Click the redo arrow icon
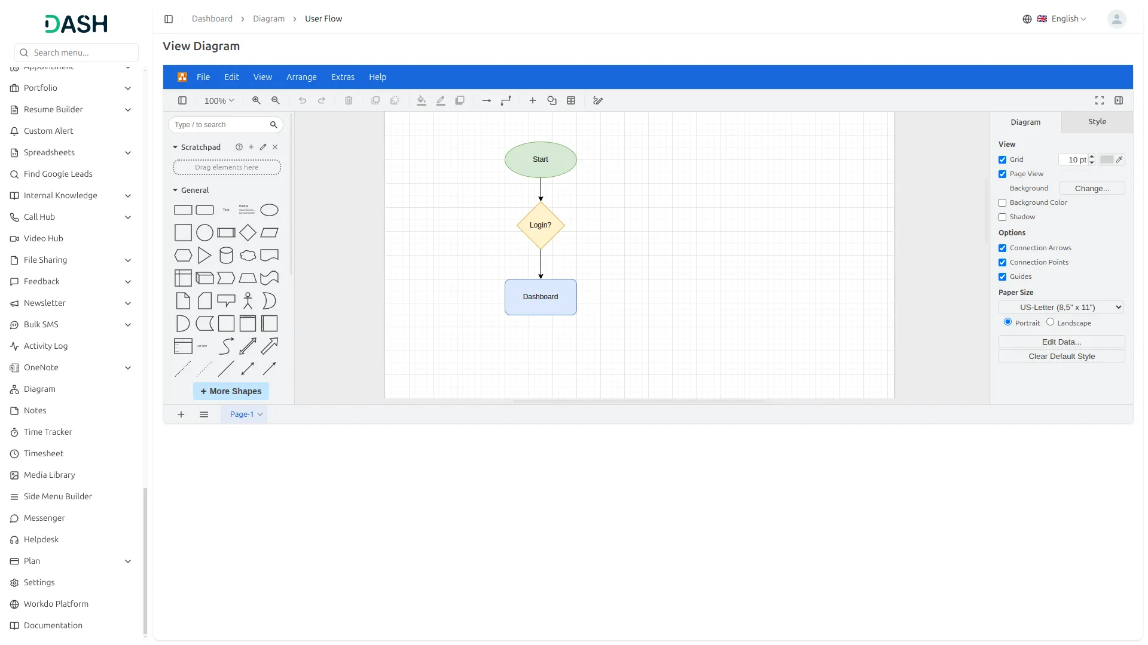1148x645 pixels. (322, 101)
